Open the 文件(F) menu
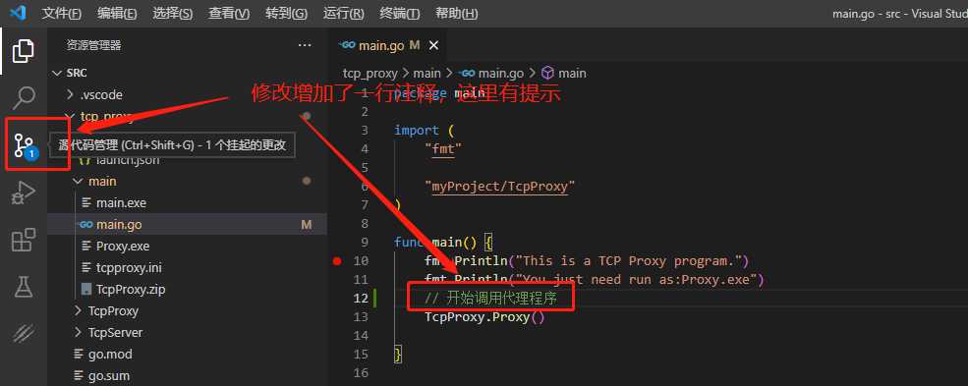The height and width of the screenshot is (386, 968). 61,13
